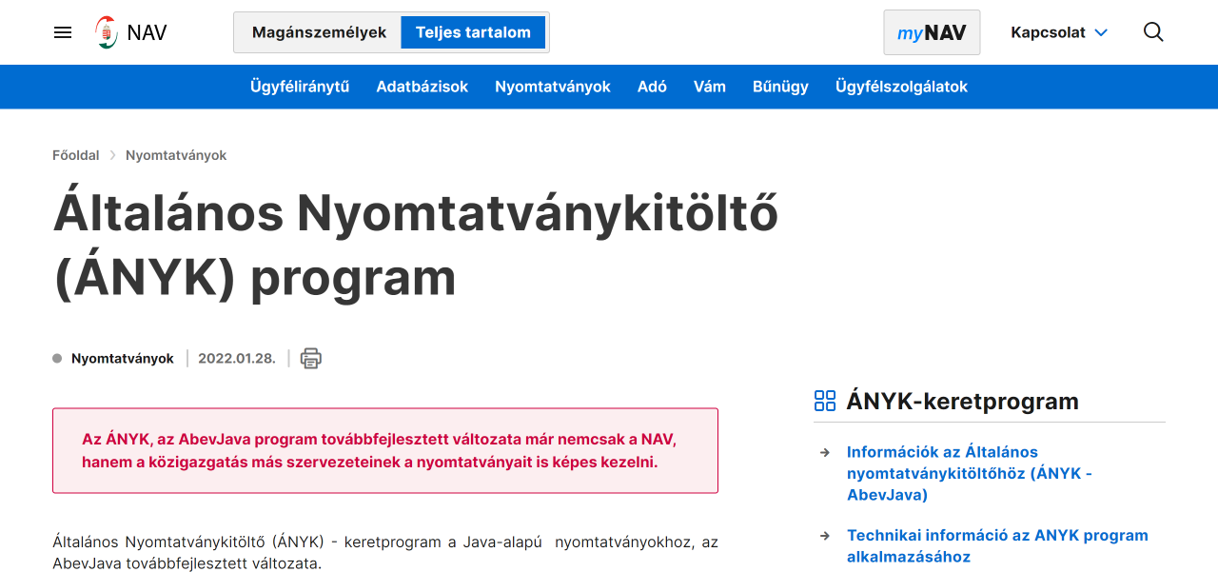This screenshot has height=572, width=1218.
Task: Click the breadcrumb chevron after Főoldal
Action: 112,155
